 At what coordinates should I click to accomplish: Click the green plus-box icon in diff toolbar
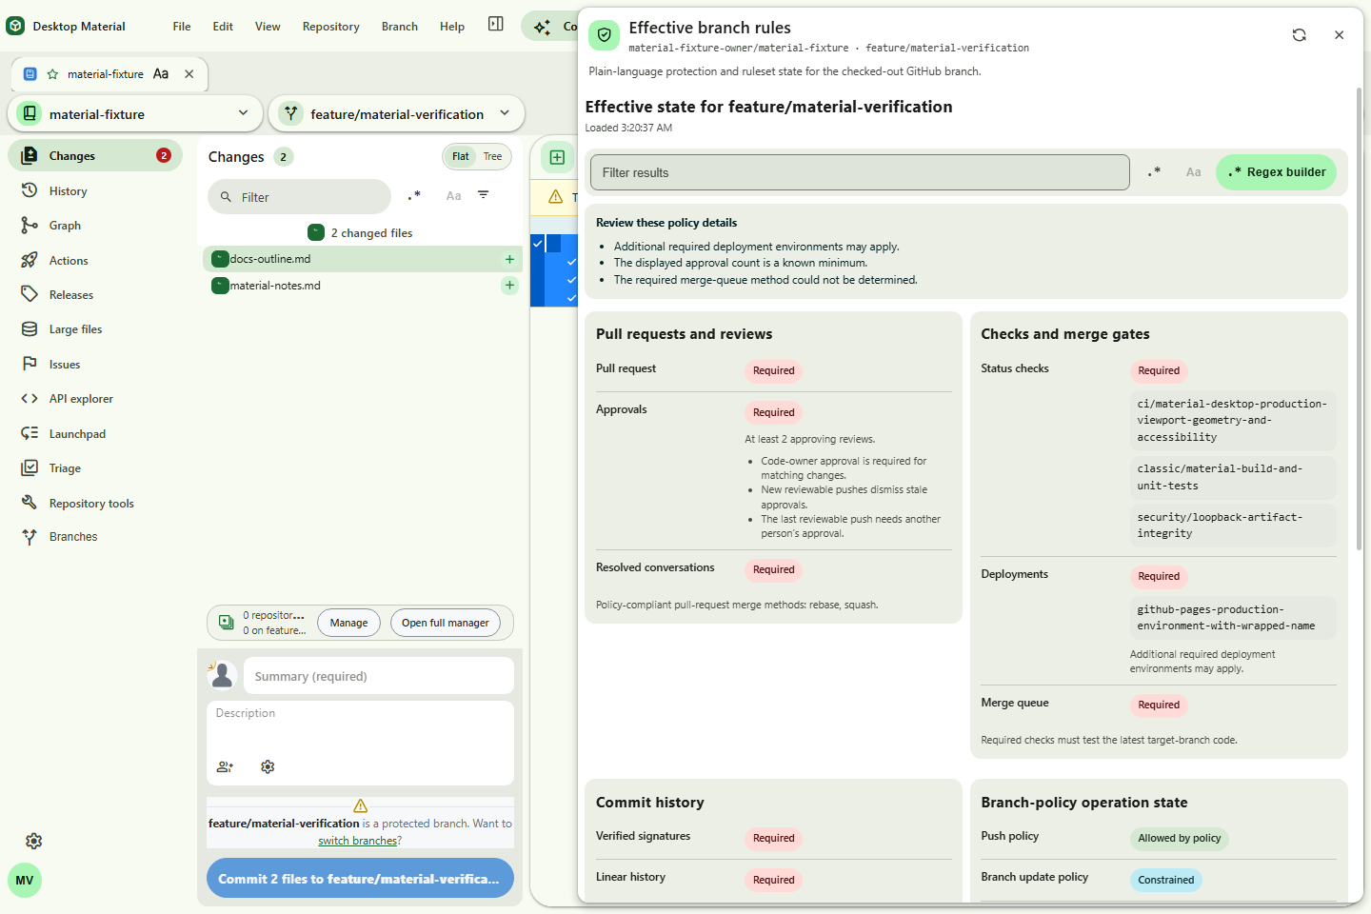point(557,157)
